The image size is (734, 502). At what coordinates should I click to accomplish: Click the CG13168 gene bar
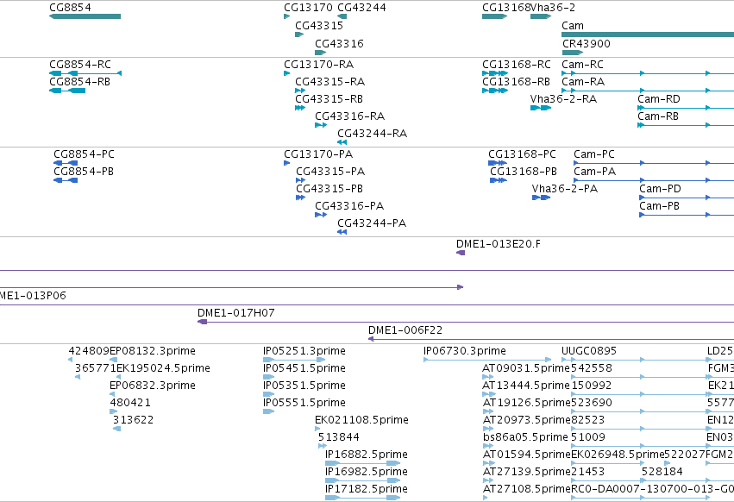coord(495,16)
